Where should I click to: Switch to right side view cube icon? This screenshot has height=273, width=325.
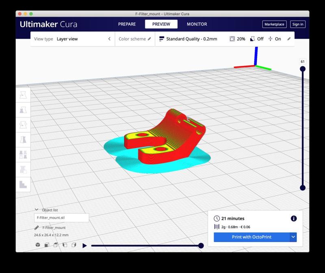tap(74, 245)
